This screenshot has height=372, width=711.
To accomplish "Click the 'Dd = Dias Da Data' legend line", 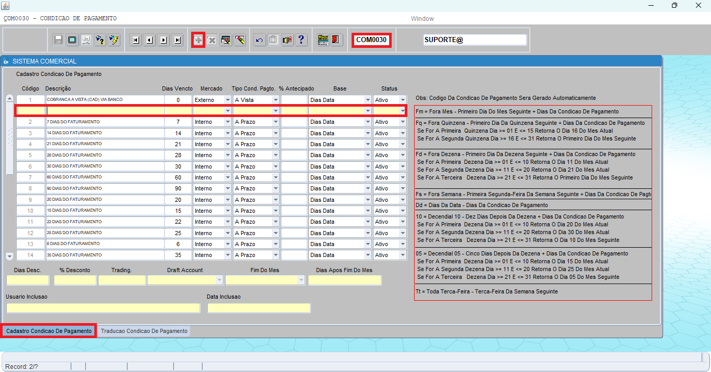I will pos(481,205).
